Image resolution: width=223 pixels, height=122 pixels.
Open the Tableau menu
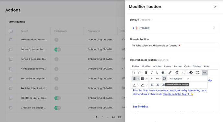point(197,66)
